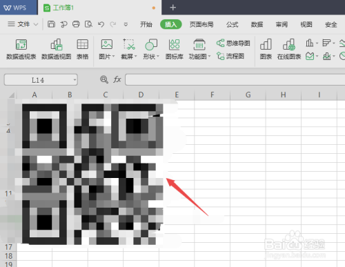Insert a 流程图 flowchart
The width and height of the screenshot is (345, 267).
click(x=230, y=56)
